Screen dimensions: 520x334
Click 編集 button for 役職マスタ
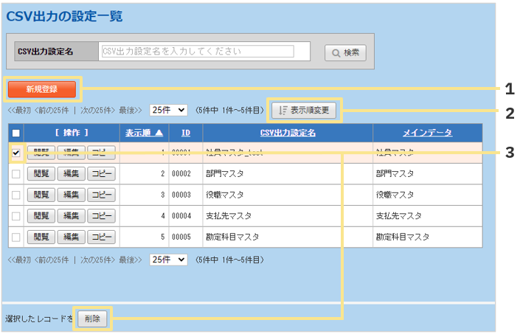71,195
